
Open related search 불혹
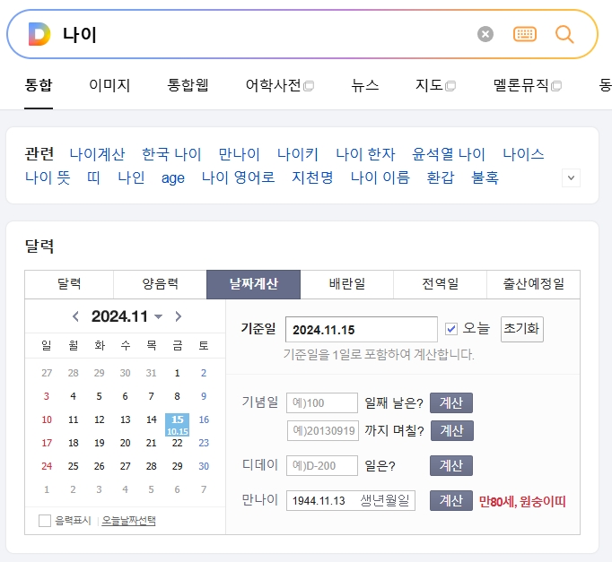[485, 177]
